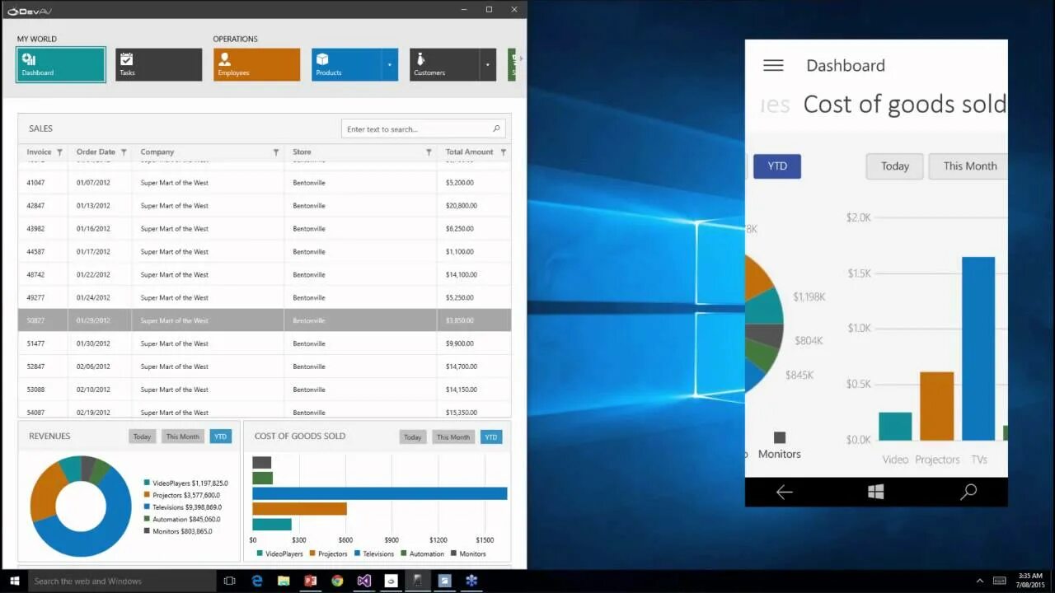The image size is (1055, 593).
Task: Filter the Store column
Action: (x=429, y=152)
